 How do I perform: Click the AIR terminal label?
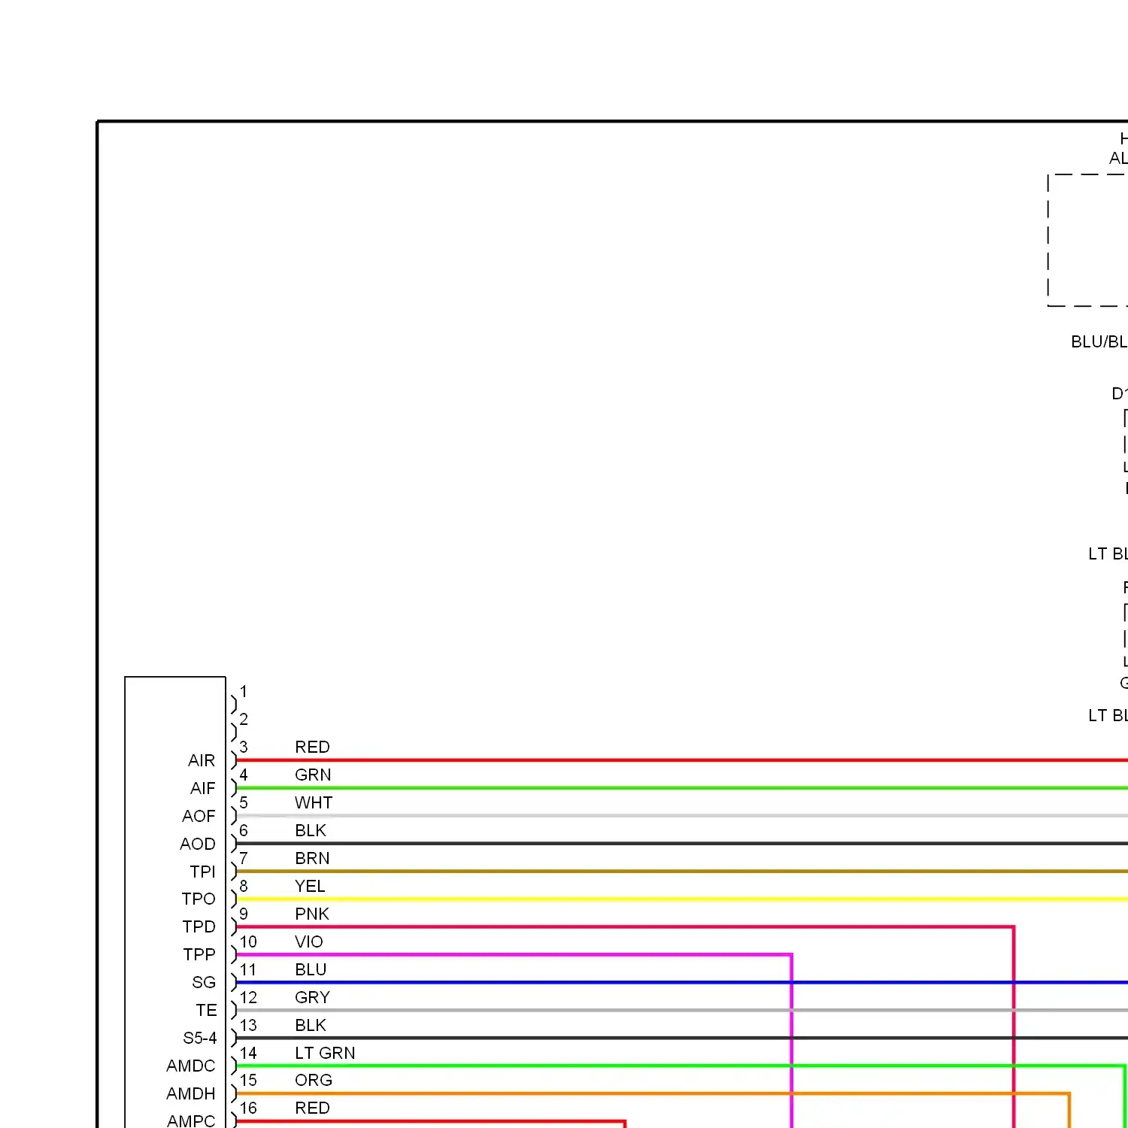coord(202,760)
